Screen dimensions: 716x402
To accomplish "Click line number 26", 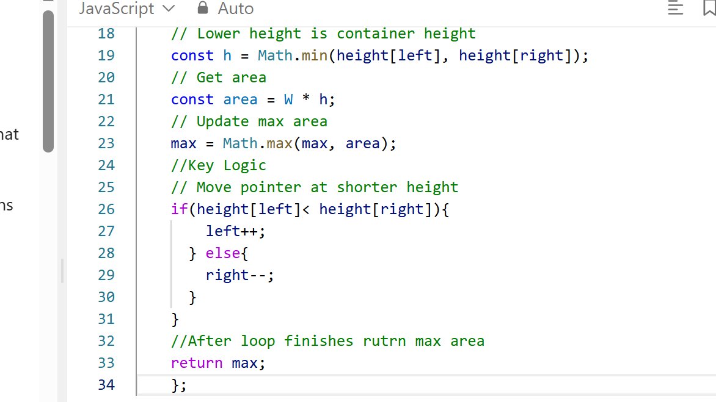I will pyautogui.click(x=106, y=209).
